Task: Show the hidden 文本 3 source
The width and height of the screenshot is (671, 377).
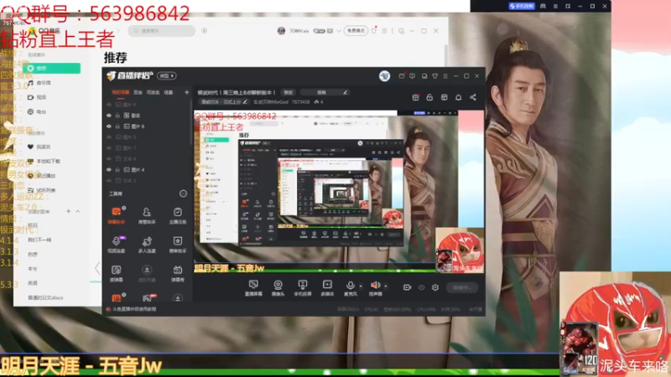Action: pos(109,180)
